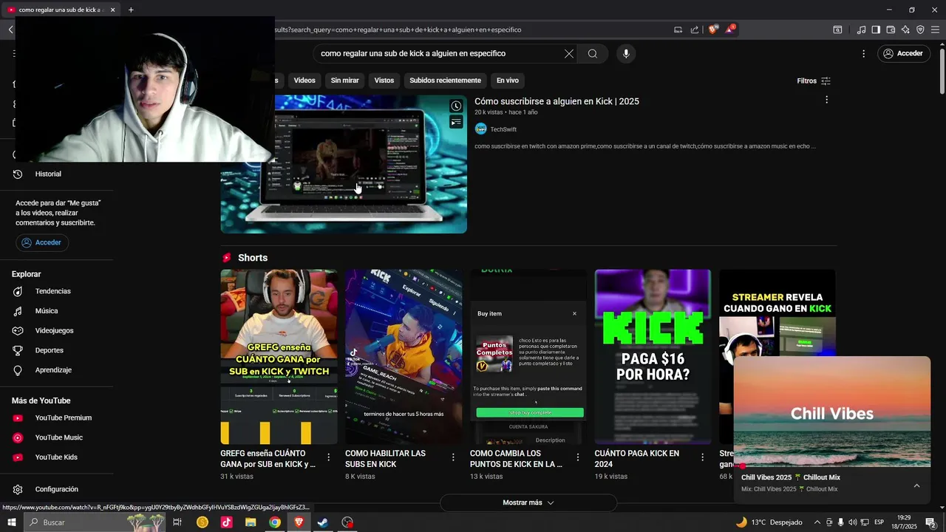Open options menu for COMO HABILITAR LAS SUBS short

[453, 457]
